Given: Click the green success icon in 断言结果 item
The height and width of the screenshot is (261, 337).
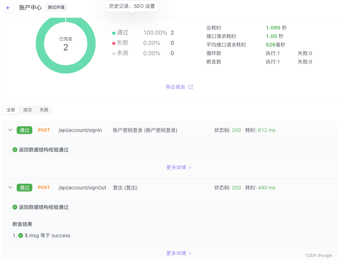Looking at the screenshot, I should pyautogui.click(x=20, y=235).
